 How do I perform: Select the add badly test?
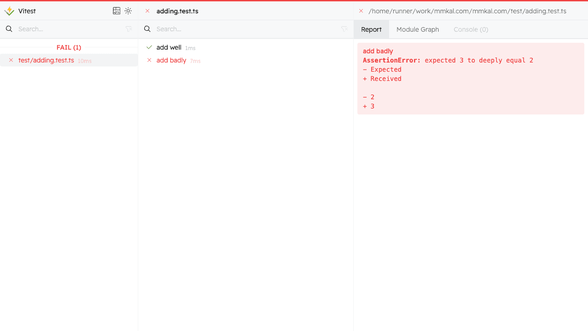tap(171, 60)
